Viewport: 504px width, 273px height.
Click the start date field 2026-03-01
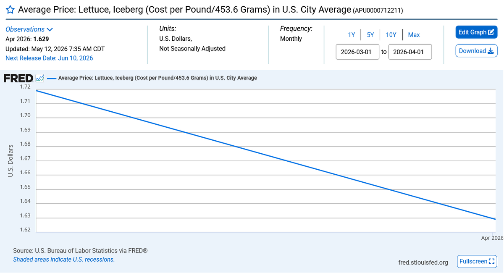357,52
